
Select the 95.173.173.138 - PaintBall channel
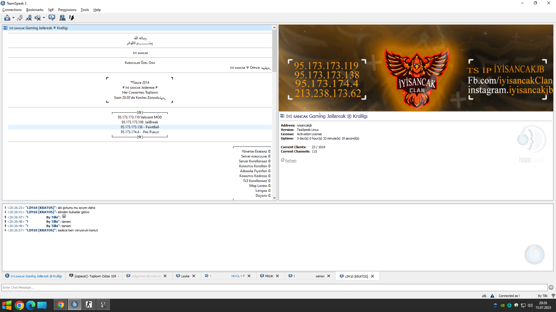(x=140, y=127)
